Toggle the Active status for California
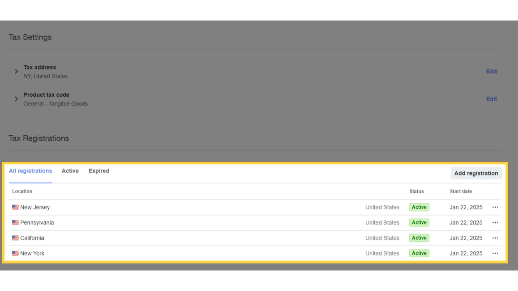Image resolution: width=518 pixels, height=291 pixels. (x=419, y=238)
